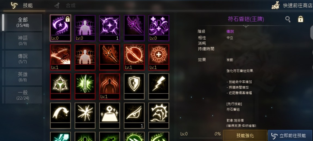
Task: Select the red circle cross skill
Action: pyautogui.click(x=159, y=57)
